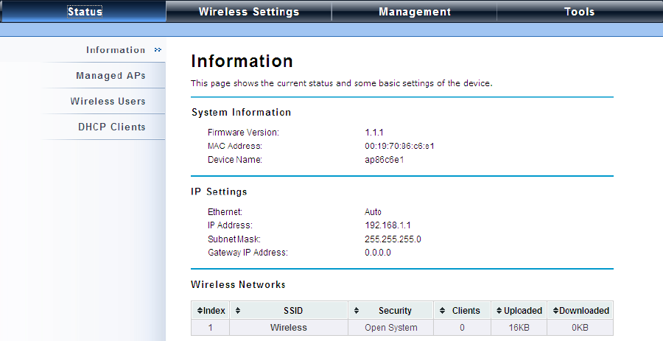The image size is (663, 341).
Task: Click the MAC address value
Action: pyautogui.click(x=399, y=146)
